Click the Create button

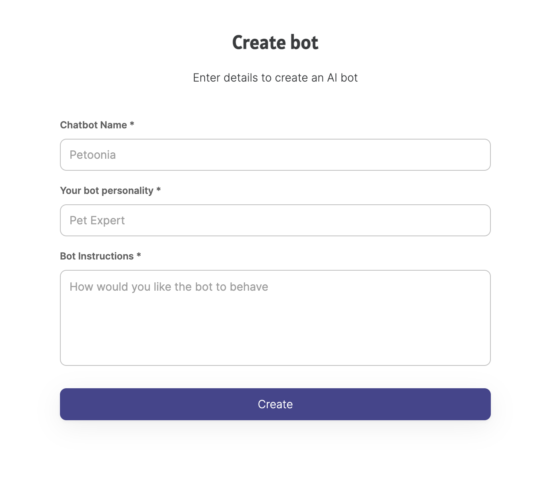pos(275,404)
